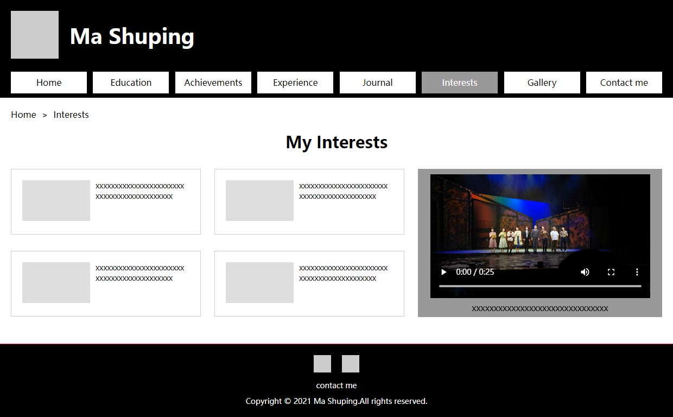Image resolution: width=673 pixels, height=417 pixels.
Task: Click the video progress bar
Action: (x=540, y=286)
